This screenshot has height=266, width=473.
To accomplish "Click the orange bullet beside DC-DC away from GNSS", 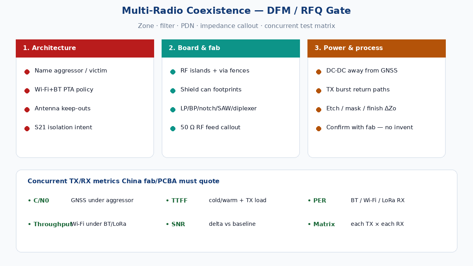I will pos(318,72).
